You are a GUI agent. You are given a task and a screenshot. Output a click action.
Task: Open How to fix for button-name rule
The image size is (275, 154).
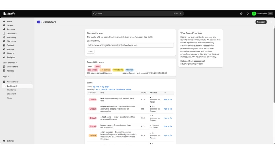[168, 126]
